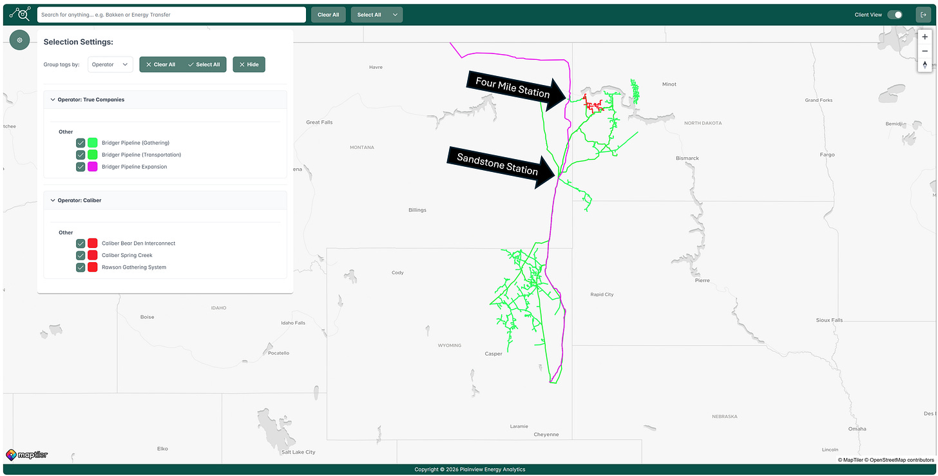Uncheck Rawson Gathering System checkbox

coord(81,267)
